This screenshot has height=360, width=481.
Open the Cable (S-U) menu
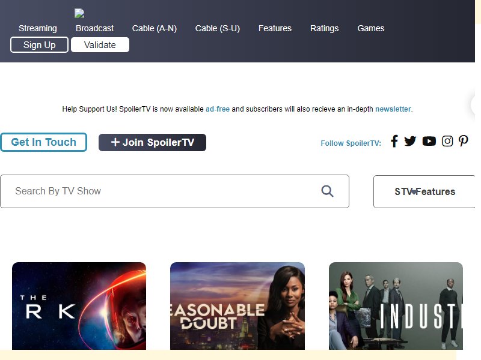218,28
